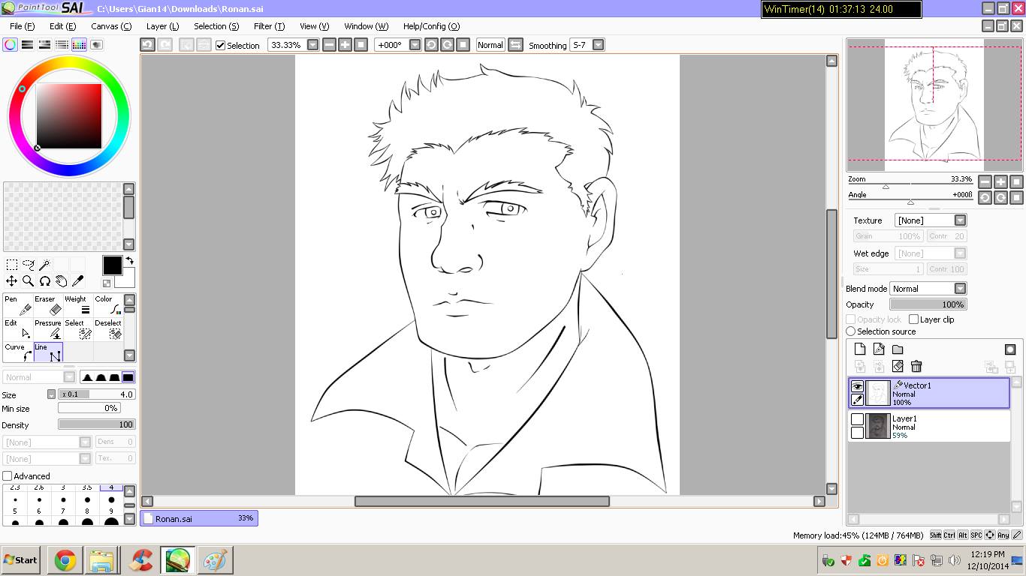
Task: Show Layer1 by clicking its visibility box
Action: coord(857,419)
